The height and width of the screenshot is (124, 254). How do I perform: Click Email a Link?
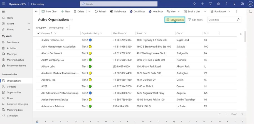coord(192,11)
